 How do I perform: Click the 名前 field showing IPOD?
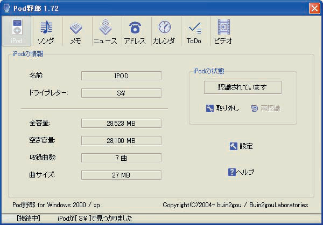point(121,76)
